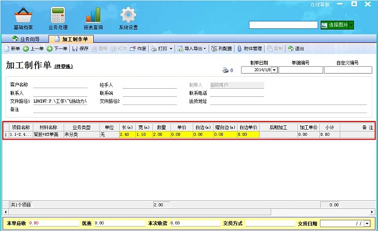
Task: Click the width cell 1.10
Action: click(x=144, y=135)
